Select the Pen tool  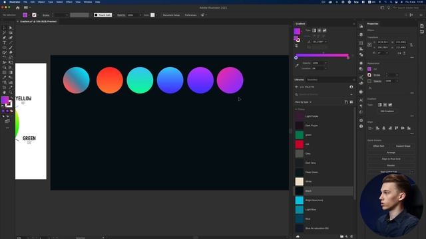pos(5,38)
